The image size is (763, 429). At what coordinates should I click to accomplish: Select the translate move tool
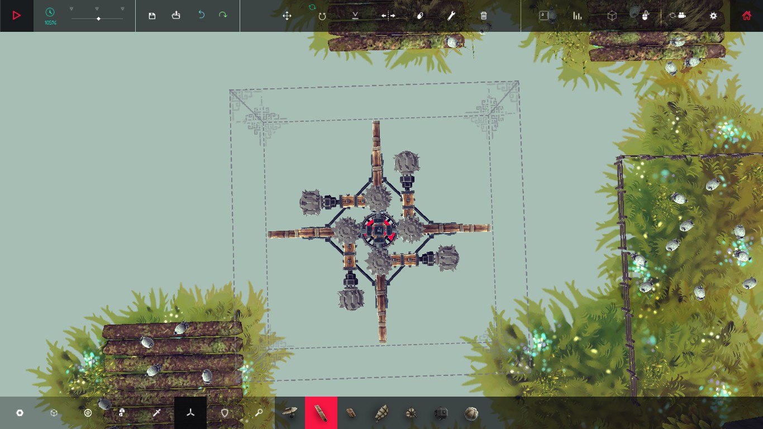click(x=287, y=16)
